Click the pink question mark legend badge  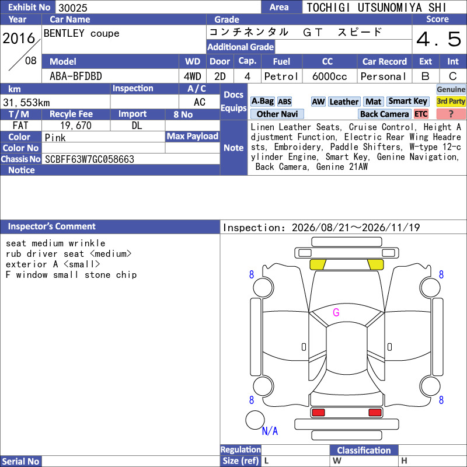click(451, 114)
